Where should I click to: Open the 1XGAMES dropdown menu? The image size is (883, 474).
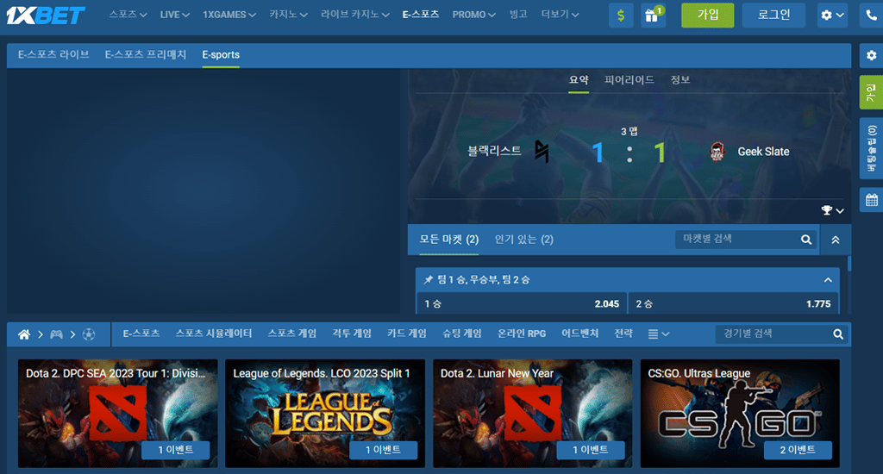click(x=229, y=15)
